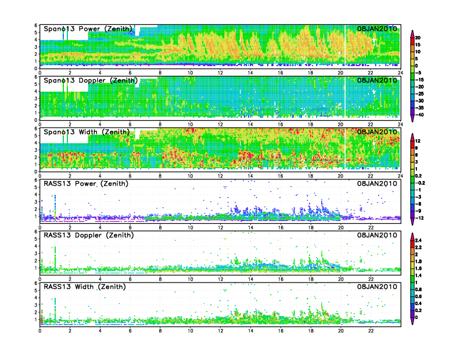The height and width of the screenshot is (355, 460).
Task: Click 08JAN2010 date in RASS13 Doppler panel
Action: [377, 235]
